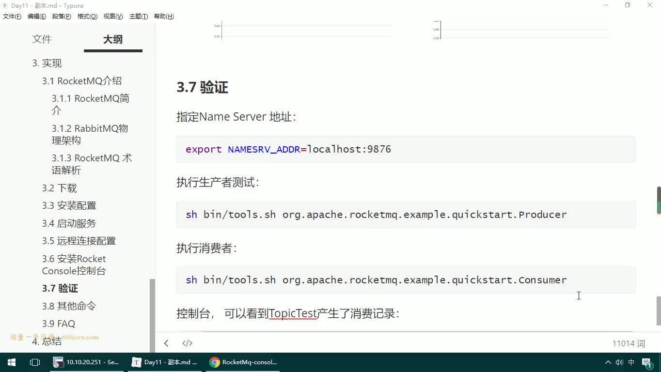Open the 段落(P) menu
661x372 pixels.
[x=62, y=16]
